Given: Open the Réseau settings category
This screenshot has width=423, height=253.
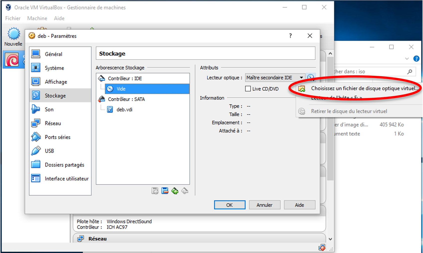Looking at the screenshot, I should pyautogui.click(x=60, y=123).
